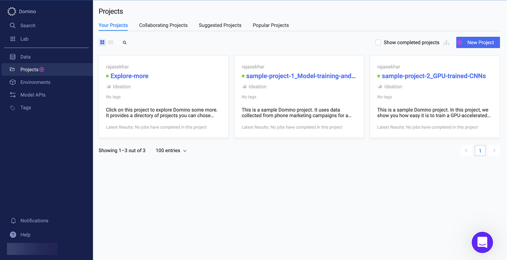Open the Model APIs arrows icon

coord(12,95)
